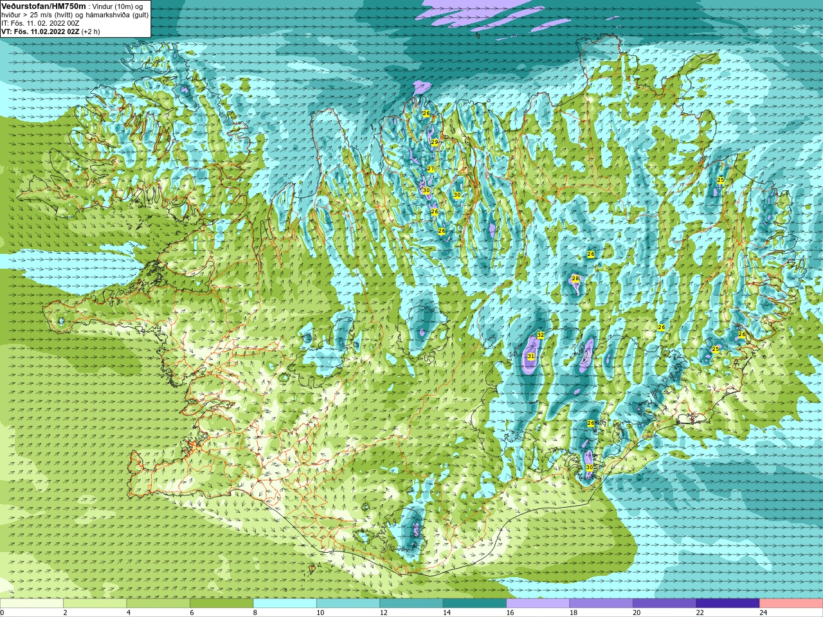Click the legend scale number 4
Image resolution: width=823 pixels, height=617 pixels.
coord(129,613)
